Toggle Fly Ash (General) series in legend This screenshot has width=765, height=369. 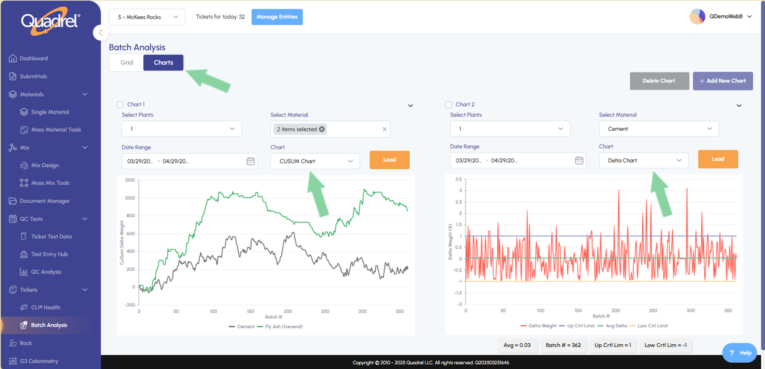[283, 326]
